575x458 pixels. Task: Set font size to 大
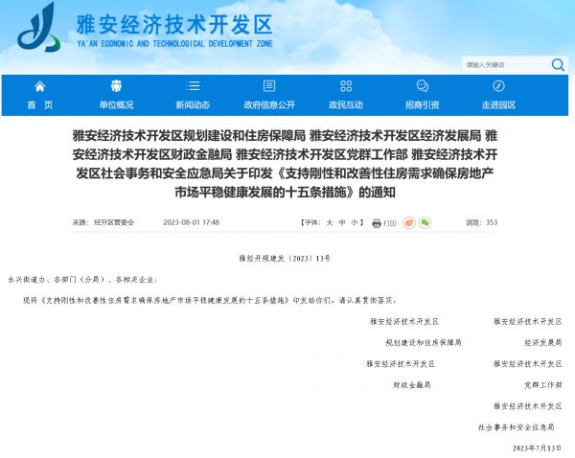point(330,222)
